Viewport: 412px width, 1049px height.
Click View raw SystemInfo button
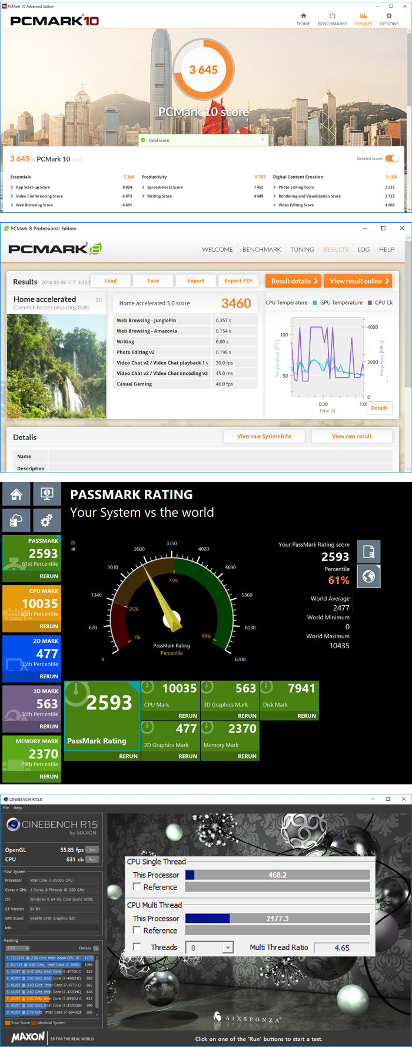[264, 436]
